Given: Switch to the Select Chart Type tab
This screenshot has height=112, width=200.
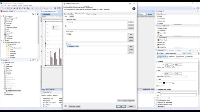Looking at the screenshot, I should pos(69,14).
